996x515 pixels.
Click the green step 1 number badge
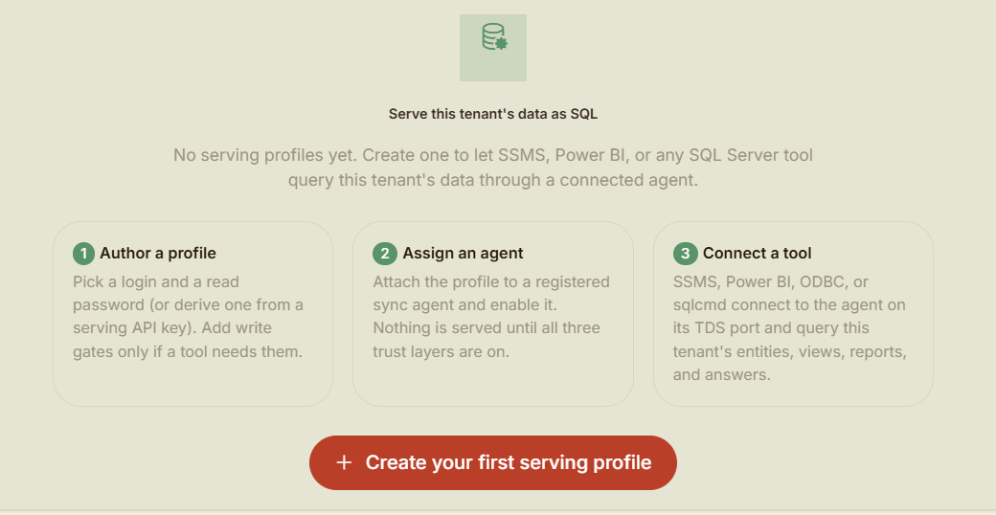pos(84,254)
